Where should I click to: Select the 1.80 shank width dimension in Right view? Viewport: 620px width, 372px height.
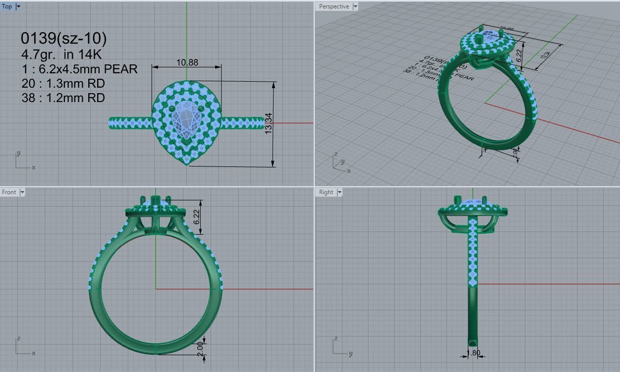474,353
